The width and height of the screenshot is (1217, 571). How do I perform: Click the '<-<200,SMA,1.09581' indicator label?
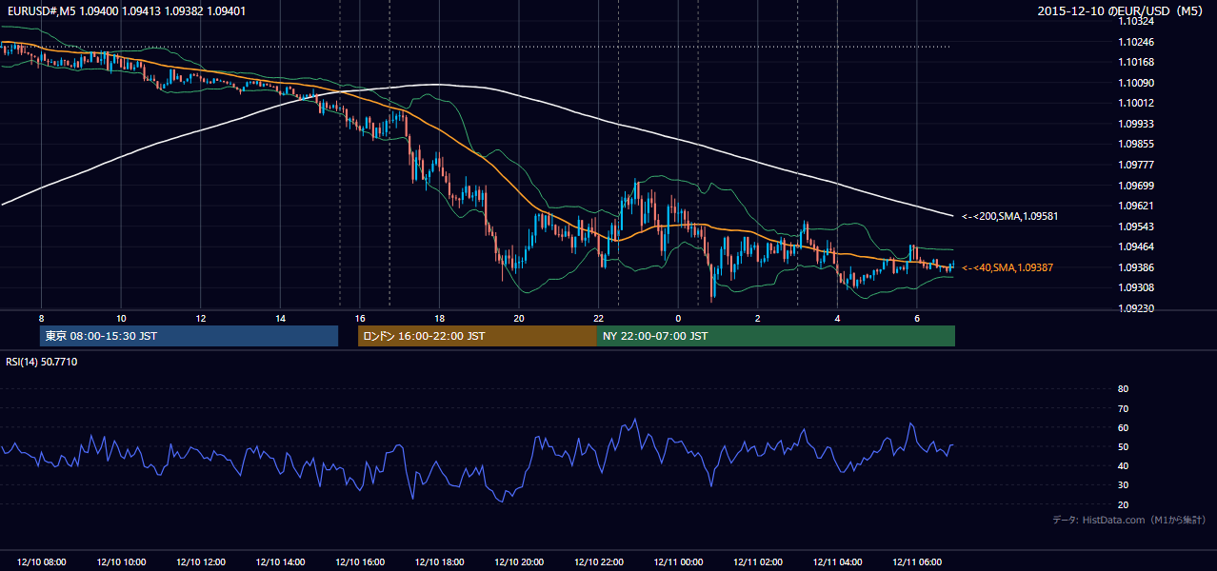1009,216
